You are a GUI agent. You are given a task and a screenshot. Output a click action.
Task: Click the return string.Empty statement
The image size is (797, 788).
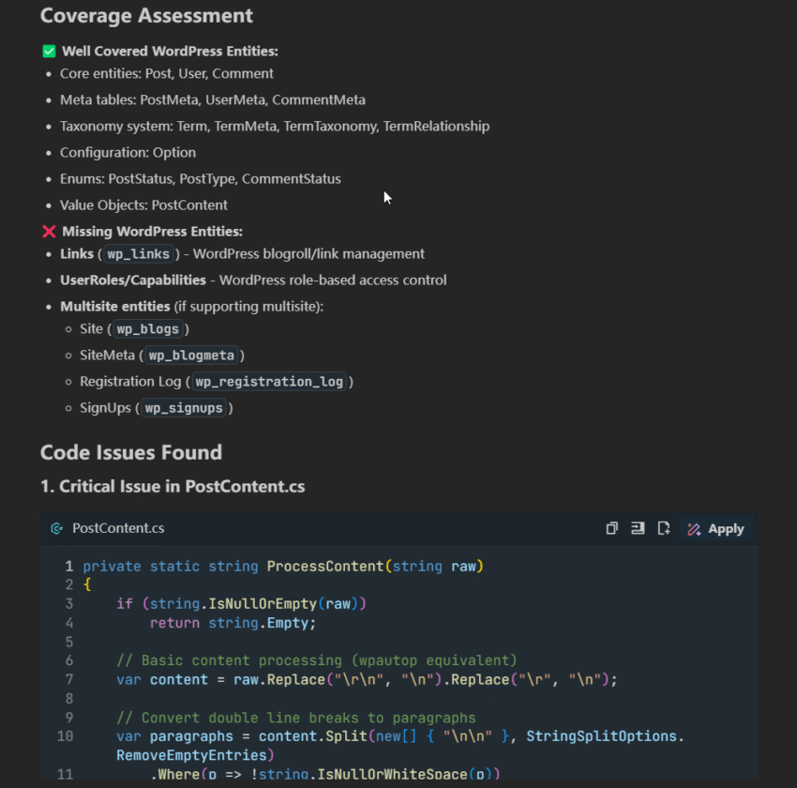pos(233,623)
